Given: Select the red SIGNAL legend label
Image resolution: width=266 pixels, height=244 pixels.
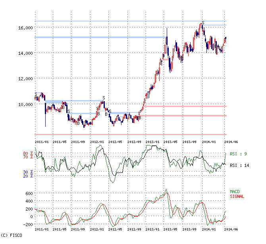Looking at the screenshot, I should 237,196.
